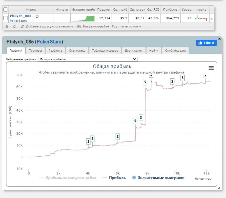Switch to the Турниры tab
The image size is (226, 198).
coord(36,51)
